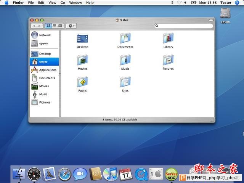Select the tester home item in sidebar

click(44, 62)
